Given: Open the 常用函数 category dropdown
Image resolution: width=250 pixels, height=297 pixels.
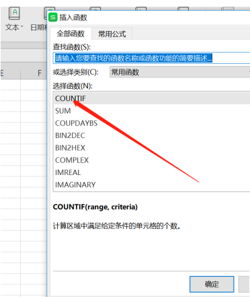Looking at the screenshot, I should click(180, 72).
